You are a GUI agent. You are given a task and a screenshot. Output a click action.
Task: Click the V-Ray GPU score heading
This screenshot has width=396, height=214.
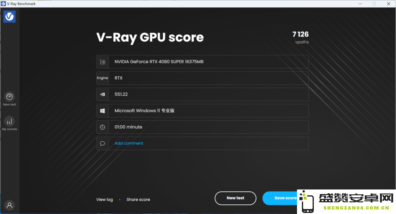[150, 38]
